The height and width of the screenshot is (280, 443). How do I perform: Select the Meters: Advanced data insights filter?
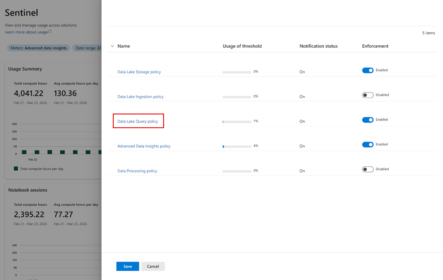(39, 48)
